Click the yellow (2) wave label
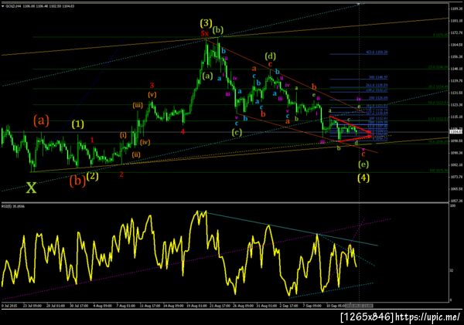The width and height of the screenshot is (464, 325). click(92, 176)
